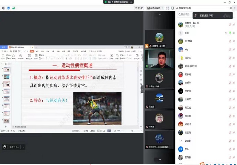Collapse chat bar with left arrow
Viewport: 237px width, 165px height.
(x=23, y=147)
